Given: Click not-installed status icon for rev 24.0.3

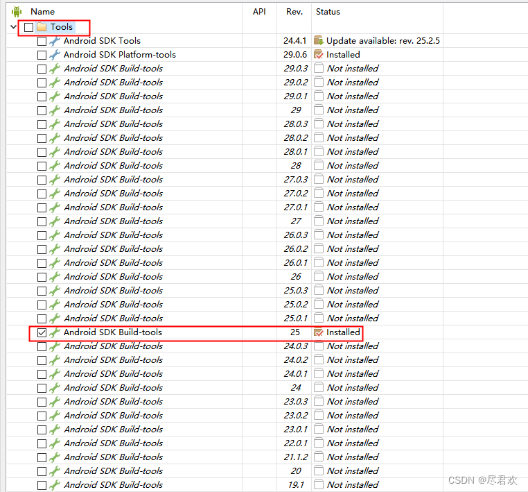Looking at the screenshot, I should click(x=318, y=346).
